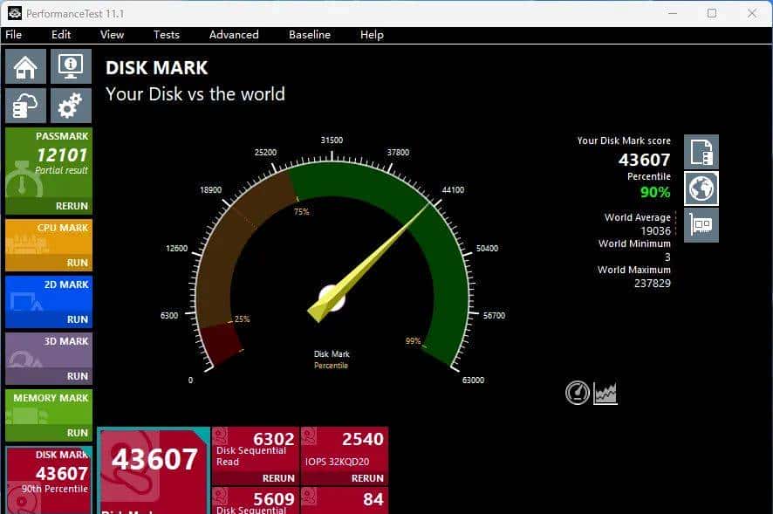Click the 63000 gauge scale label
Viewport: 773px width, 514px height.
(473, 380)
